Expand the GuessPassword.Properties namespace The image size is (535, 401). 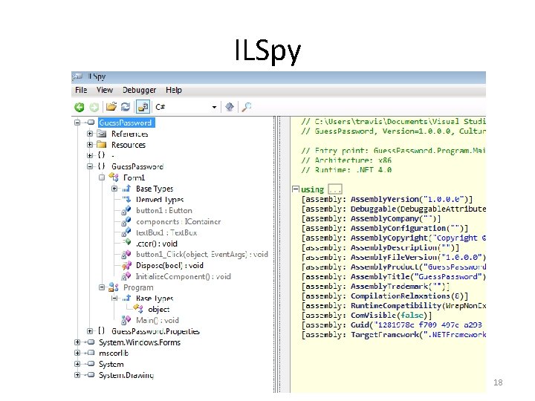point(90,331)
